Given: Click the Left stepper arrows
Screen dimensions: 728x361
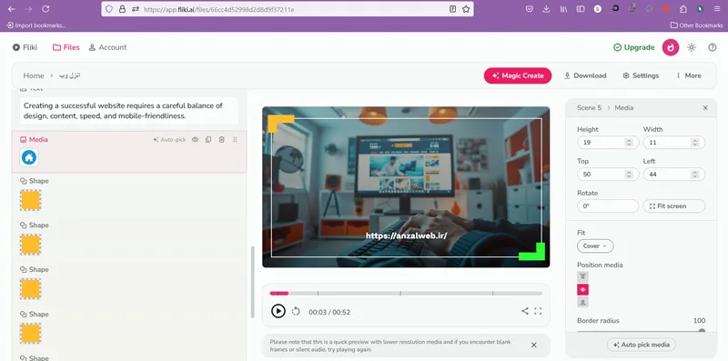Looking at the screenshot, I should coord(694,175).
